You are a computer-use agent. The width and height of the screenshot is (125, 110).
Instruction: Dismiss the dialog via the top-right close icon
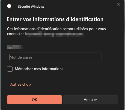[x=118, y=4]
